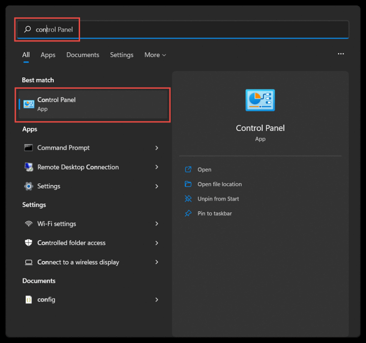The height and width of the screenshot is (343, 366).
Task: Click the wireless display laptop icon
Action: pos(29,262)
